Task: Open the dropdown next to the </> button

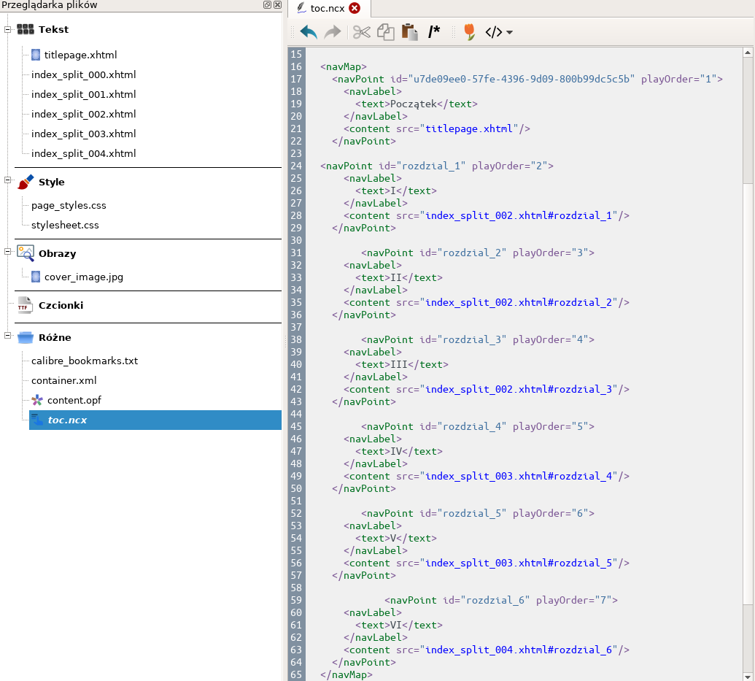Action: 508,32
